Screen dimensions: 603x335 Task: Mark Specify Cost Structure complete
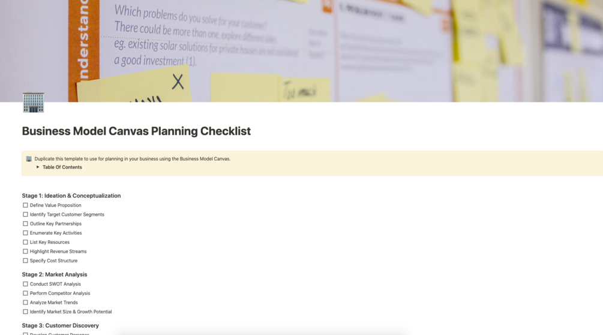tap(25, 261)
